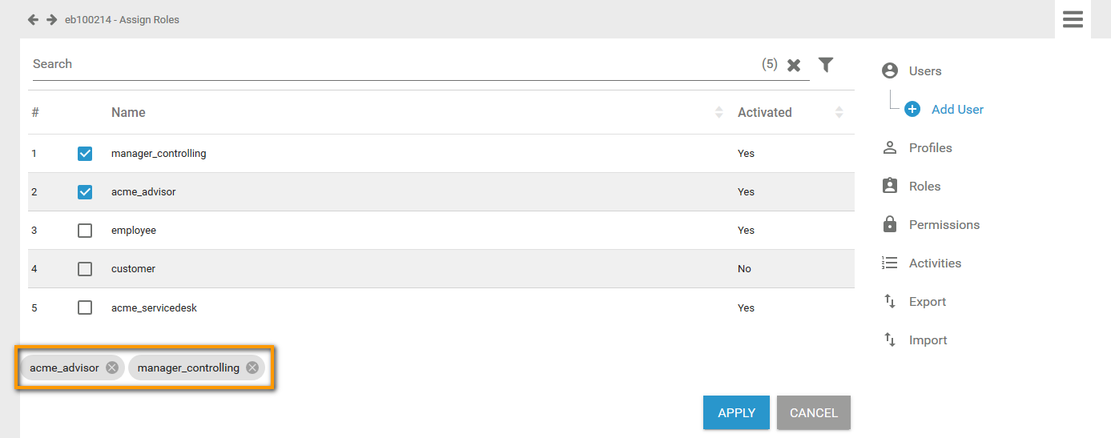Open the hamburger menu
The image size is (1111, 438).
click(1073, 19)
